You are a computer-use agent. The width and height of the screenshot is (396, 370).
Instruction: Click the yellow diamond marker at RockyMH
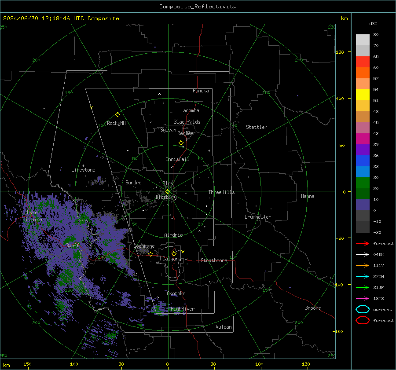pos(117,115)
